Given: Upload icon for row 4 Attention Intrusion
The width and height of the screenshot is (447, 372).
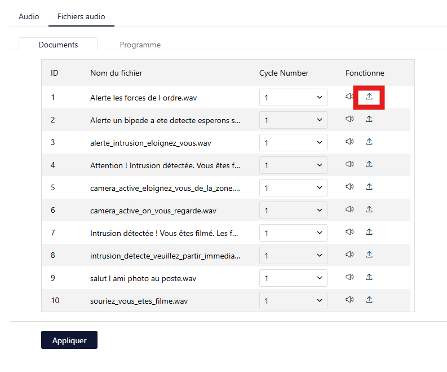Looking at the screenshot, I should pos(369,164).
